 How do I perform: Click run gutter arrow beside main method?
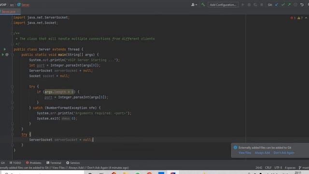point(3,55)
